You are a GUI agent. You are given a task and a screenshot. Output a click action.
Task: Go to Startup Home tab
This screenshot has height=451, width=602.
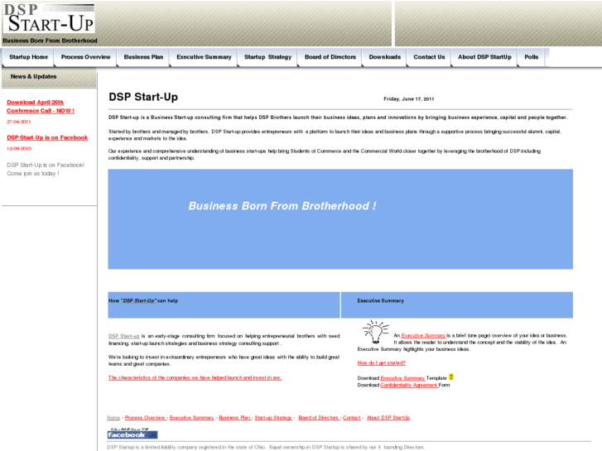click(x=28, y=57)
